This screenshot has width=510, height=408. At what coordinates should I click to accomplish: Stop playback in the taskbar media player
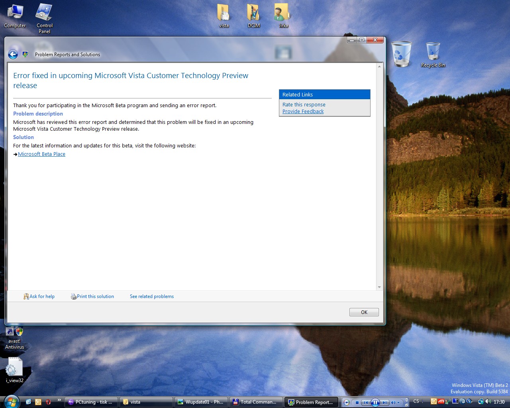point(357,402)
